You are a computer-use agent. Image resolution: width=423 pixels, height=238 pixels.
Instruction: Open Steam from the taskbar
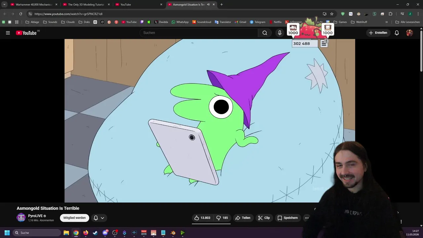95,233
